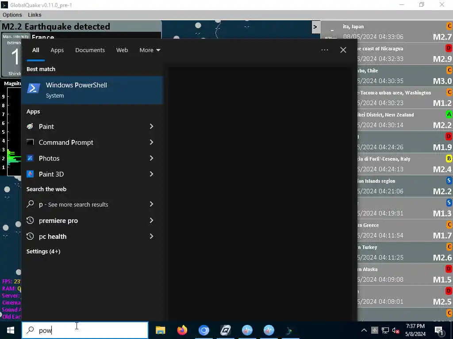Click the network tray icon
This screenshot has height=339, width=453.
[x=385, y=330]
